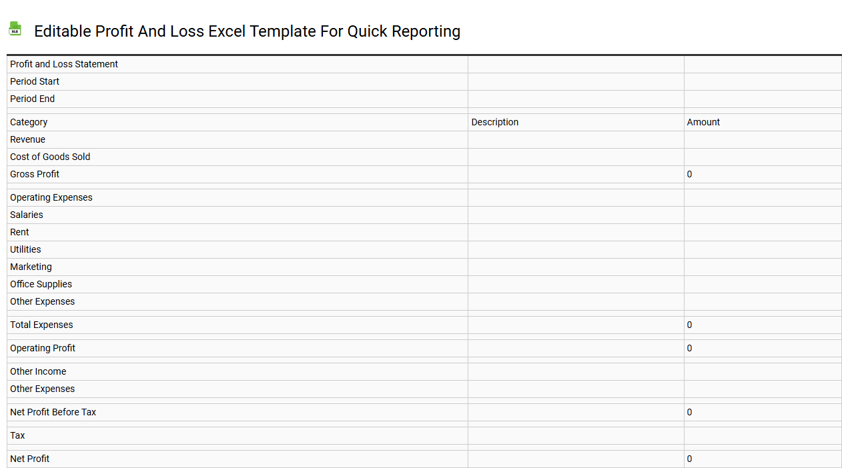Select the 'Operating Profit' row label
This screenshot has height=468, width=842.
(x=43, y=348)
